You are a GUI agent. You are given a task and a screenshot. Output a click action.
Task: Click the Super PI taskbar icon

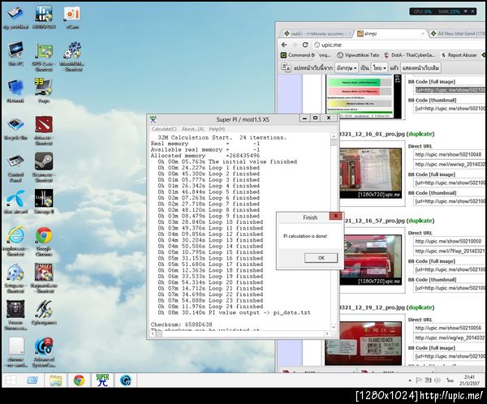tap(102, 379)
